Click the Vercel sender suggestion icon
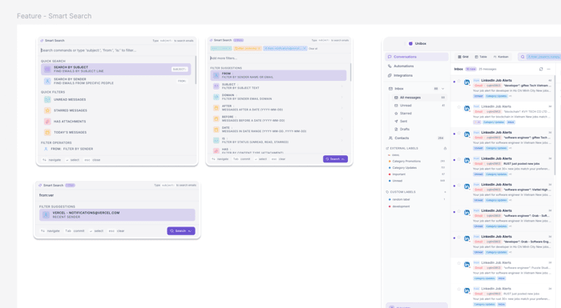Image resolution: width=561 pixels, height=308 pixels. coord(46,214)
